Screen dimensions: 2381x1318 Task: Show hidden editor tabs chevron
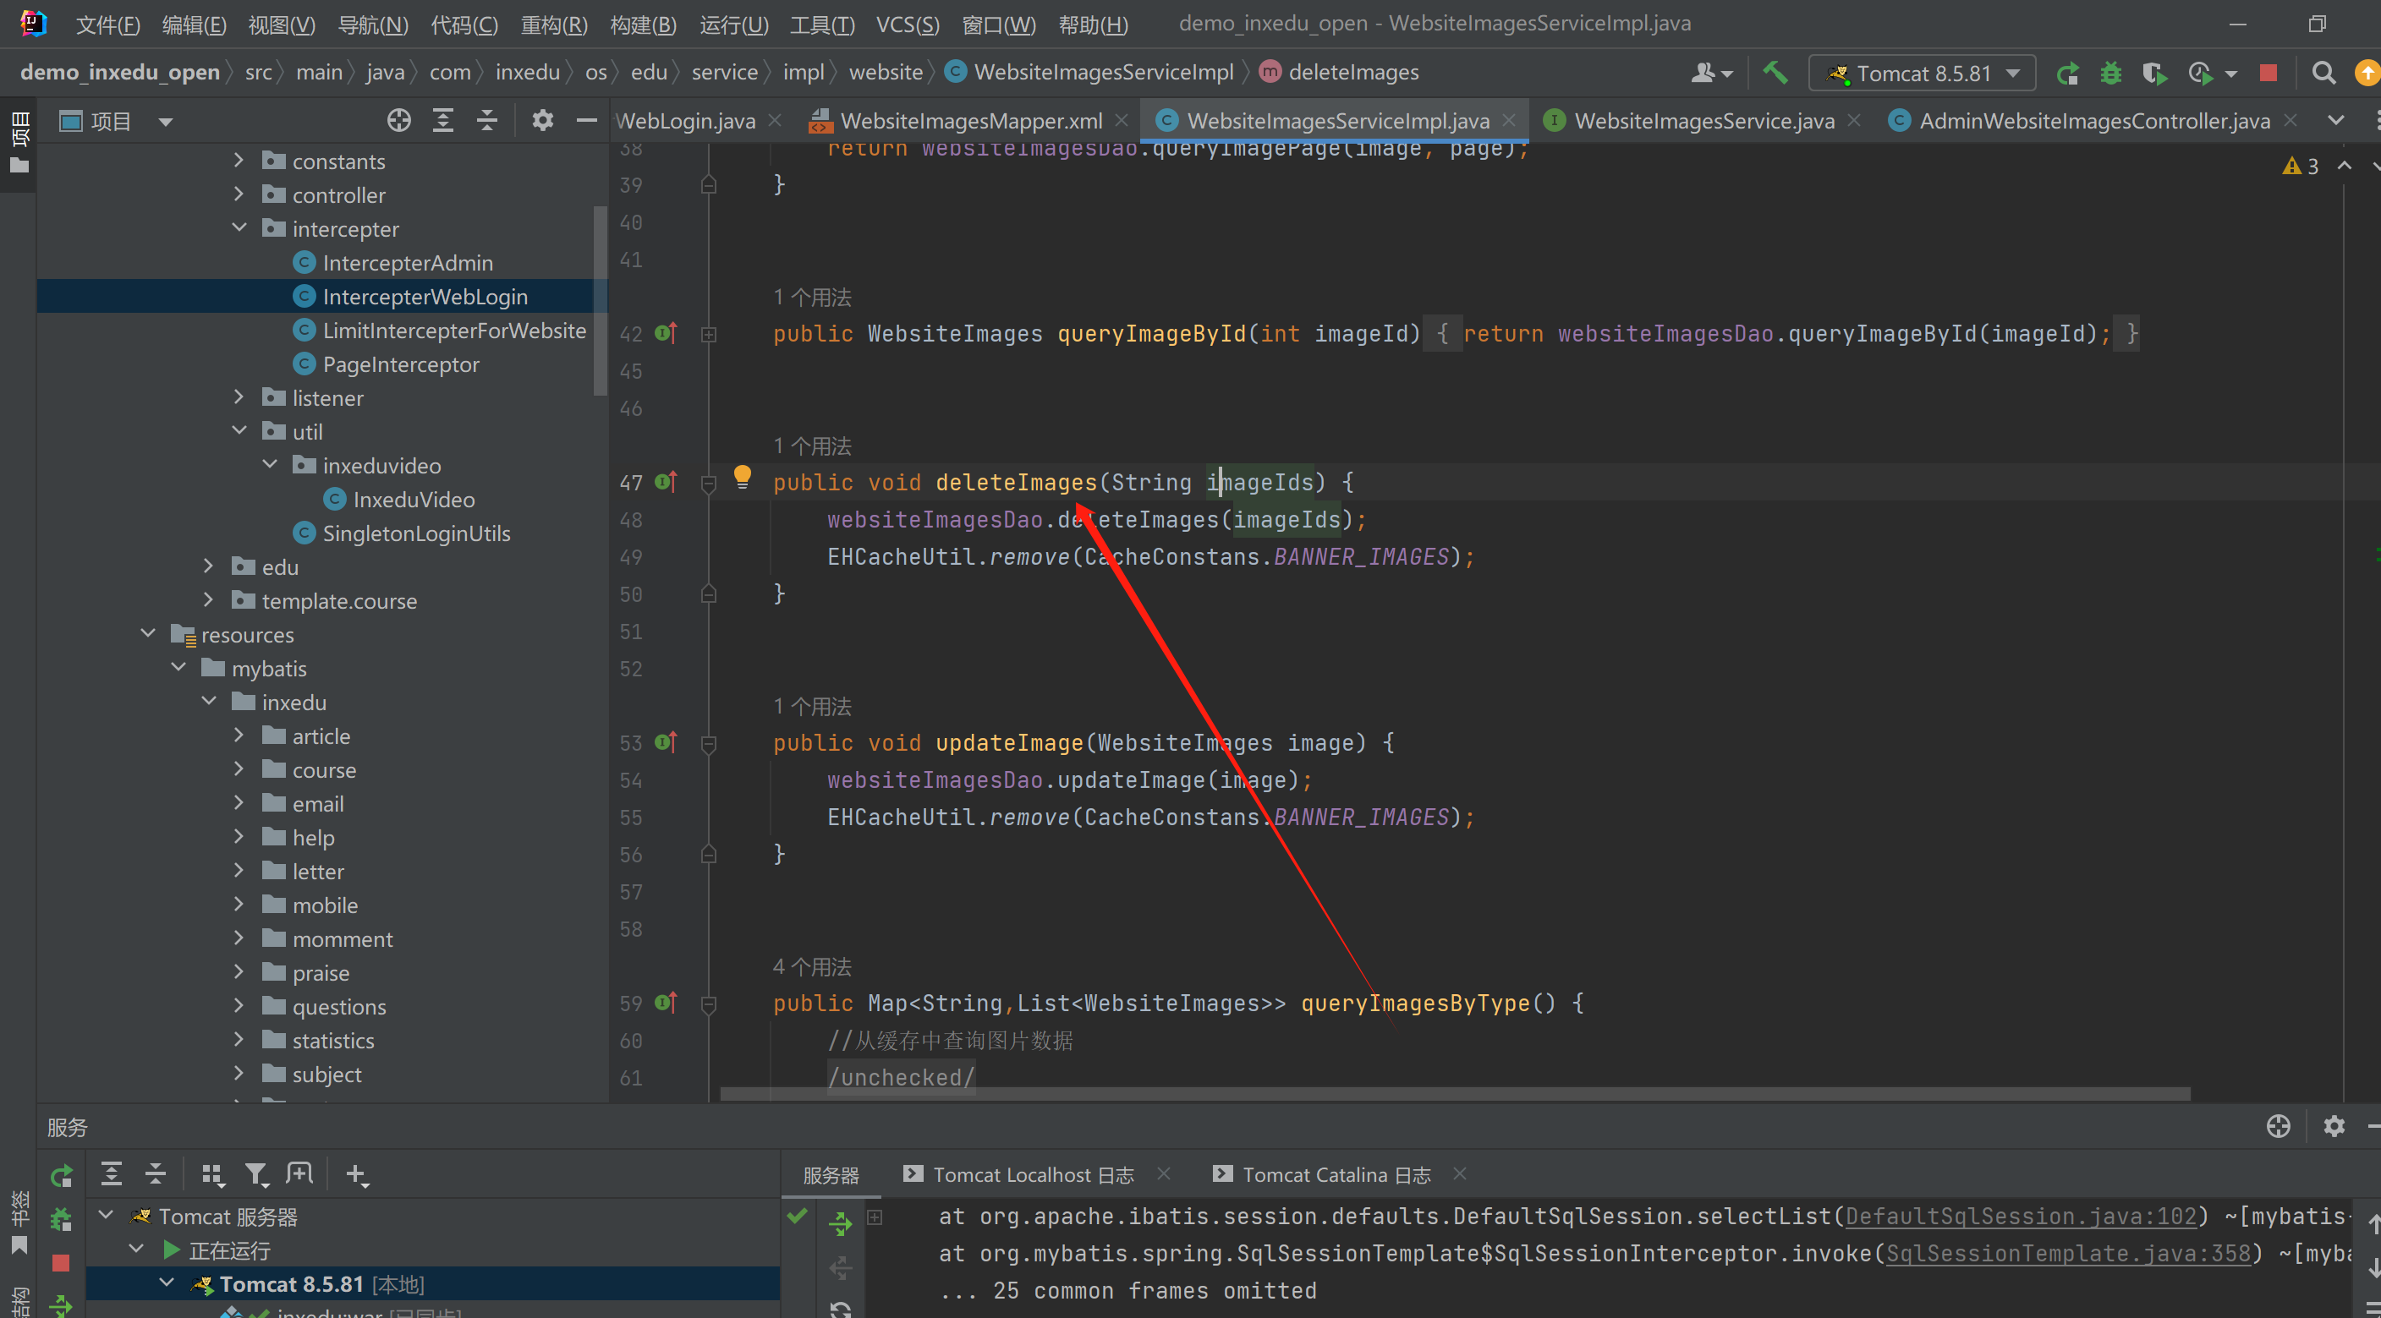pyautogui.click(x=2335, y=120)
